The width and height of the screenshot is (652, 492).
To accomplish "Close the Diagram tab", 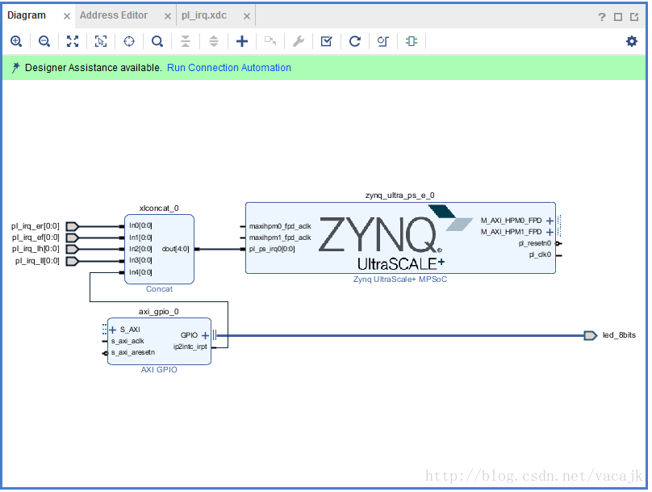I will pyautogui.click(x=67, y=16).
